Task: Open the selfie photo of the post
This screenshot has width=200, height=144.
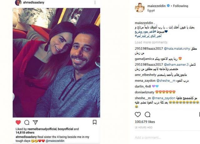Action: tap(56, 63)
